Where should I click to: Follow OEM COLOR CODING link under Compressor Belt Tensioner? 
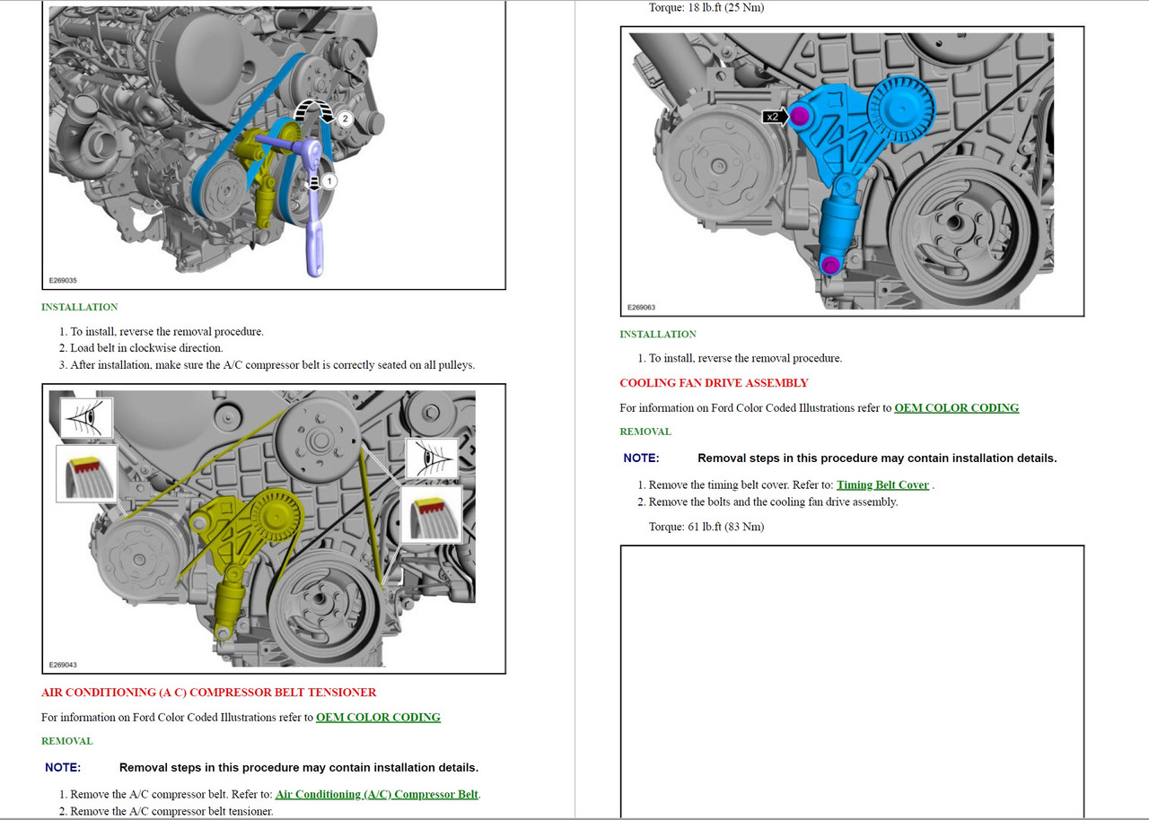(378, 717)
